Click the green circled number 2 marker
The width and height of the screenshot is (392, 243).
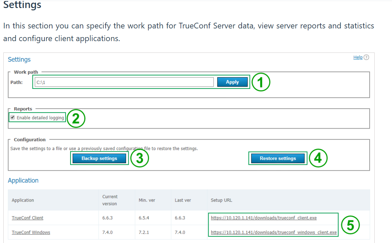[x=76, y=118]
